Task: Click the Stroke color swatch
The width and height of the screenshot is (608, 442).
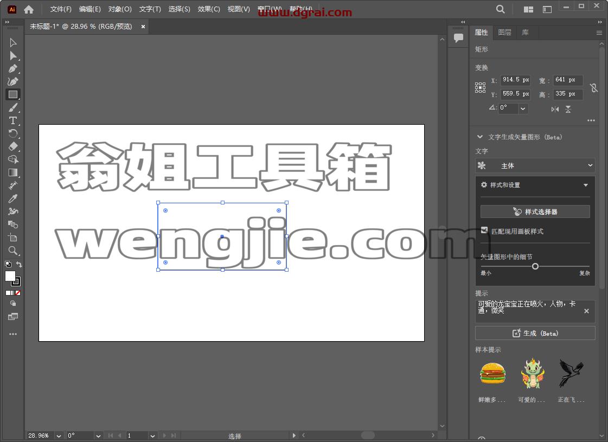Action: (x=16, y=281)
